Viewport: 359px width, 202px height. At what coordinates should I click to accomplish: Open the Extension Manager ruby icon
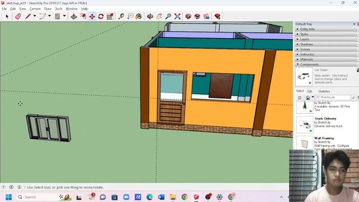[x=218, y=16]
